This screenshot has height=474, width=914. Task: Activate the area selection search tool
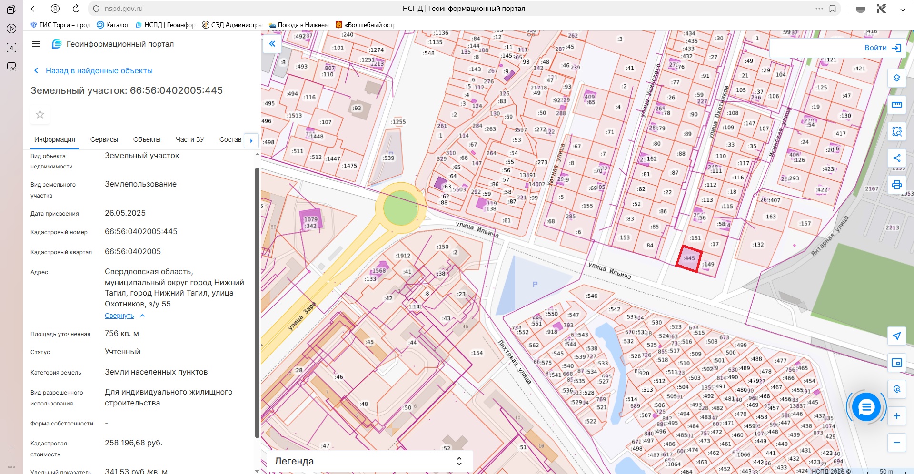(897, 131)
